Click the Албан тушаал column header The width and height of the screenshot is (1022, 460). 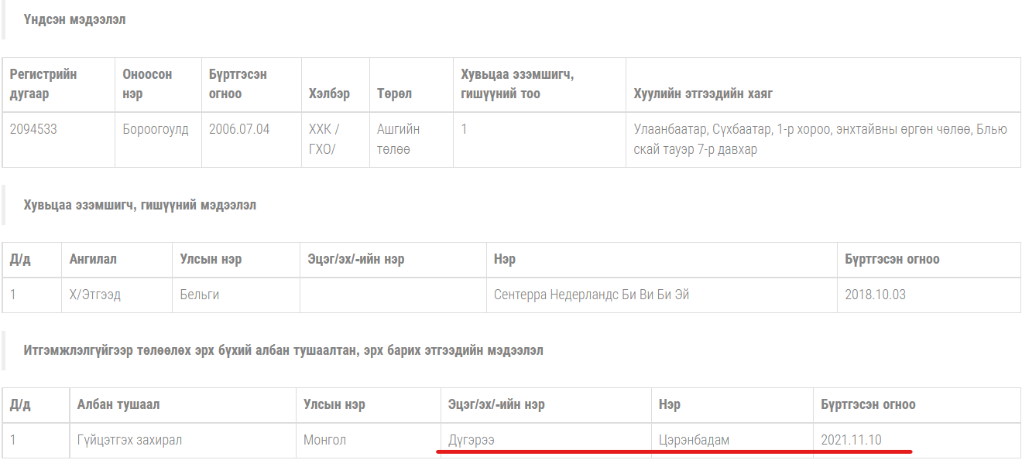[118, 404]
